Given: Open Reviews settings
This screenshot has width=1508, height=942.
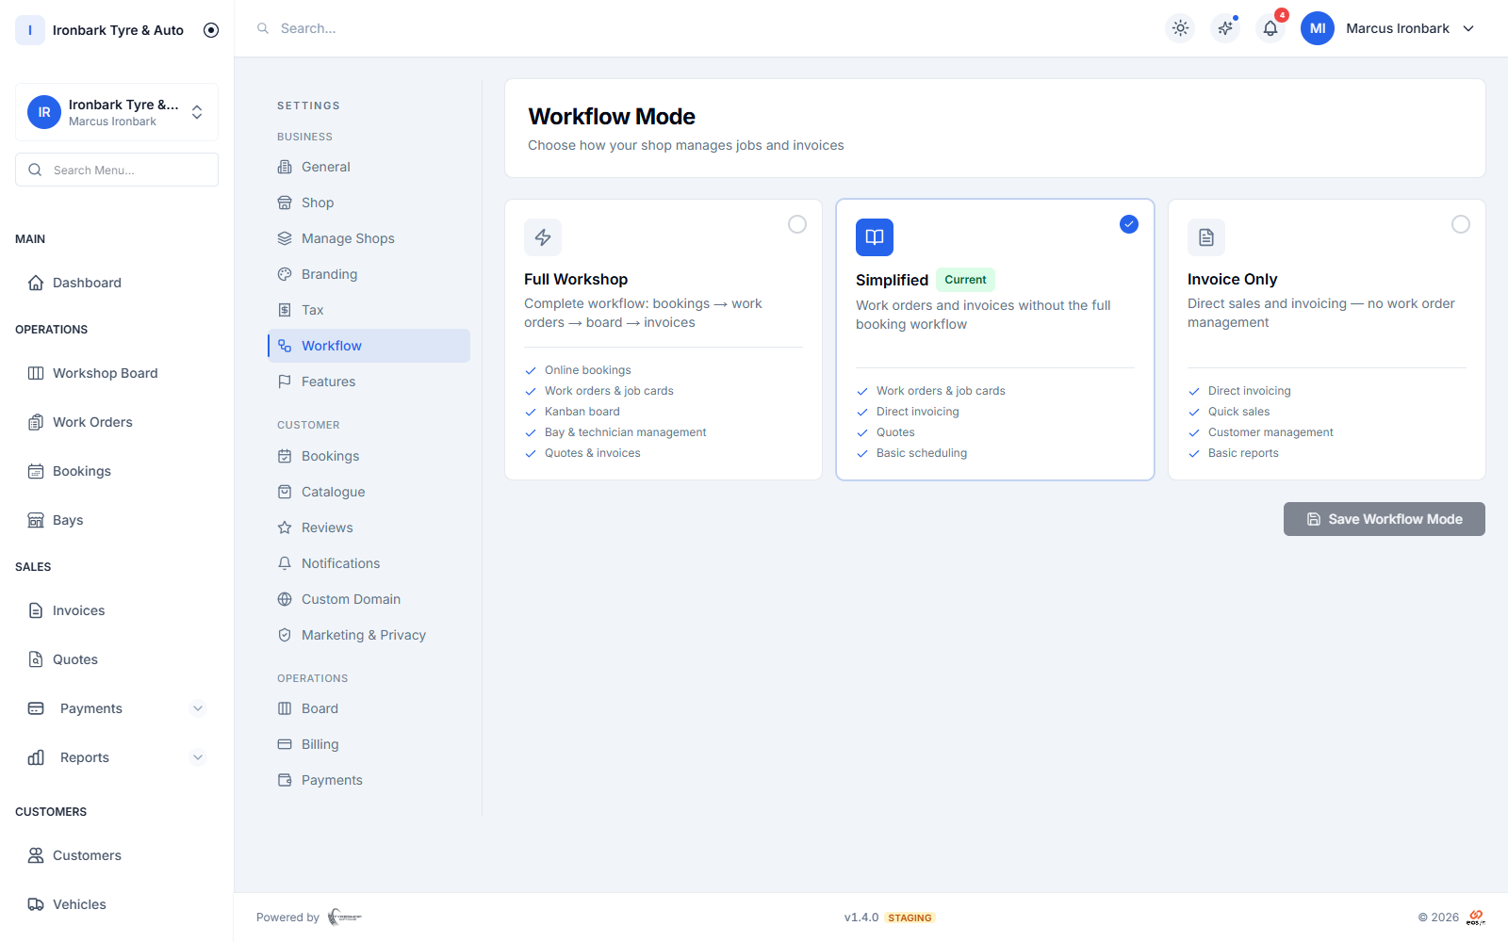Looking at the screenshot, I should click(x=369, y=528).
